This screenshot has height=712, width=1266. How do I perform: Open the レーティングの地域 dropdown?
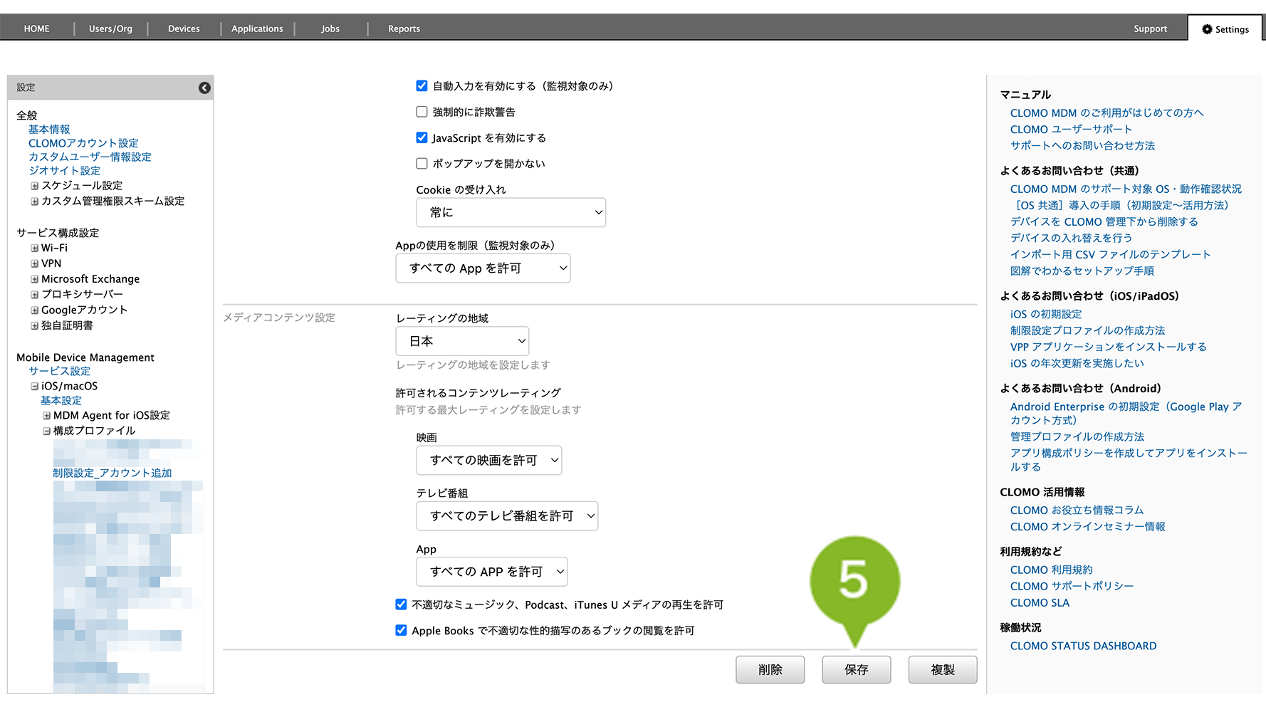[462, 341]
